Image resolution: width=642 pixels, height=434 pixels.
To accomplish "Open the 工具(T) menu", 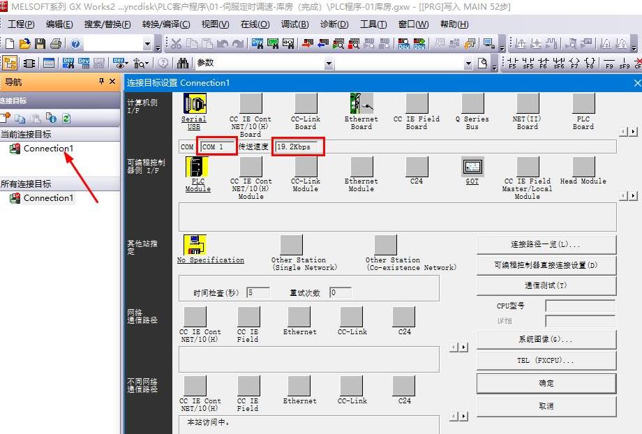I will [x=373, y=24].
